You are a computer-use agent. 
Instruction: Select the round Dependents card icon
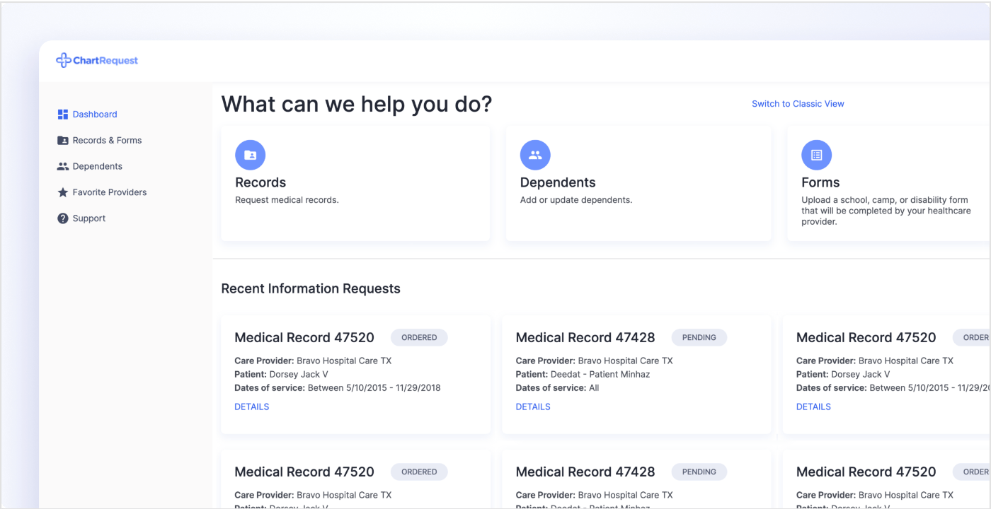[x=535, y=155]
